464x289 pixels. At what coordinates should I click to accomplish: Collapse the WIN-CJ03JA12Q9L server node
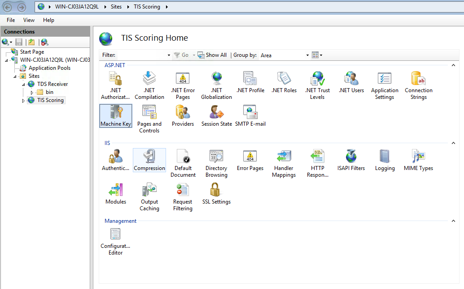coord(6,60)
